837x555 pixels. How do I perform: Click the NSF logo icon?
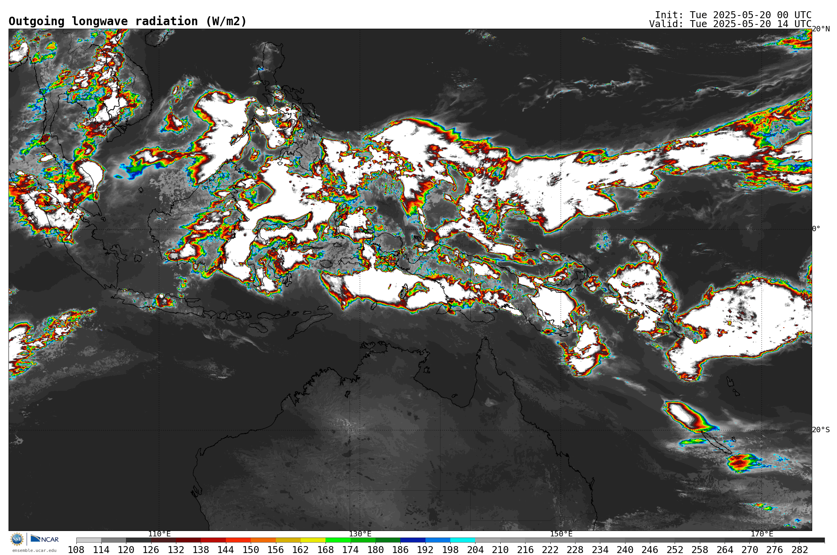coord(17,539)
